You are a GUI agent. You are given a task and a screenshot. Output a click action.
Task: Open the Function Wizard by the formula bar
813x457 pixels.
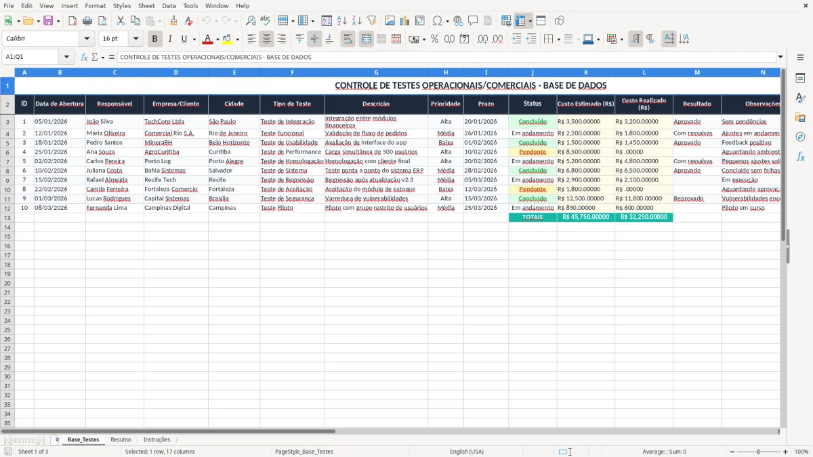point(85,57)
